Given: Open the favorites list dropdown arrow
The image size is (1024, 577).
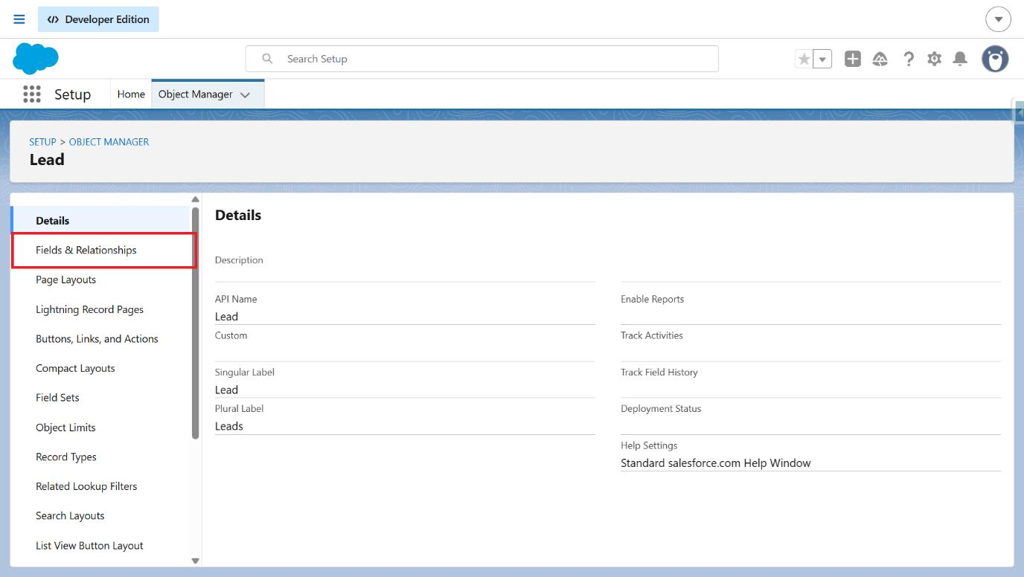Looking at the screenshot, I should coord(822,59).
